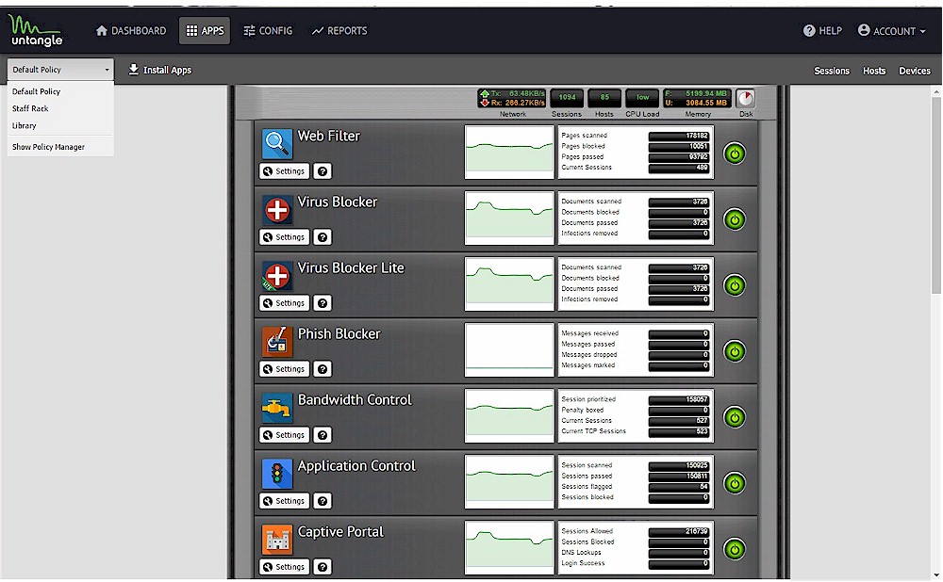Click the Untangle logo

[36, 31]
